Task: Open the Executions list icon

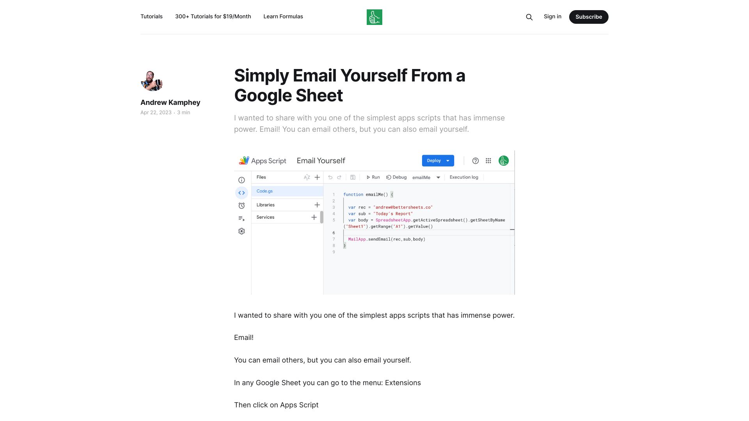Action: [242, 219]
